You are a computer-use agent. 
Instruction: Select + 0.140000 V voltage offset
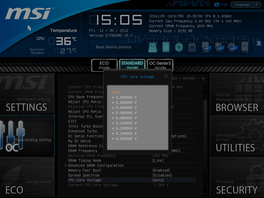(124, 133)
